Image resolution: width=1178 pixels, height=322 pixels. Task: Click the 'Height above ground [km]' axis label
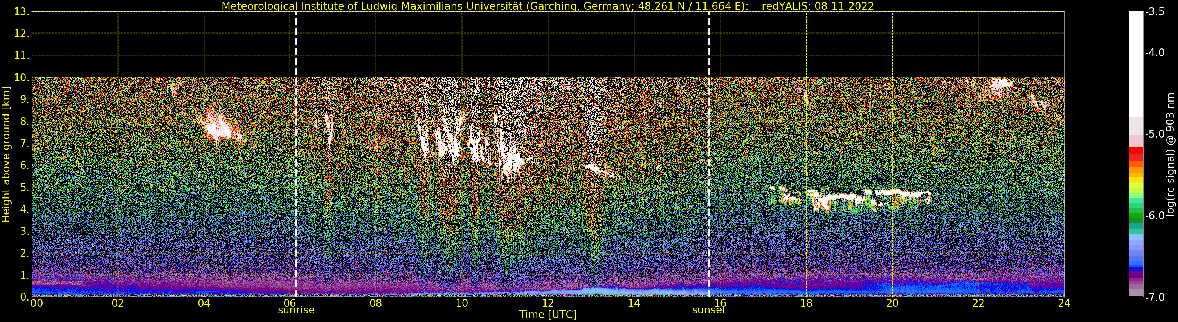coord(6,154)
